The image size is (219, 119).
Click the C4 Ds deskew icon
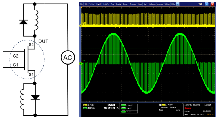pos(117,108)
